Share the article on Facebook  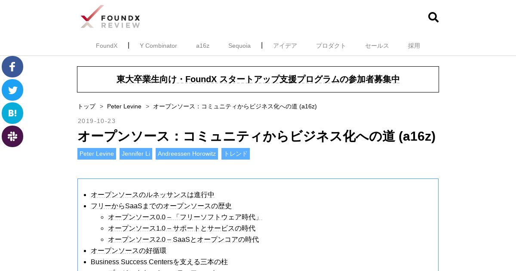tap(12, 67)
